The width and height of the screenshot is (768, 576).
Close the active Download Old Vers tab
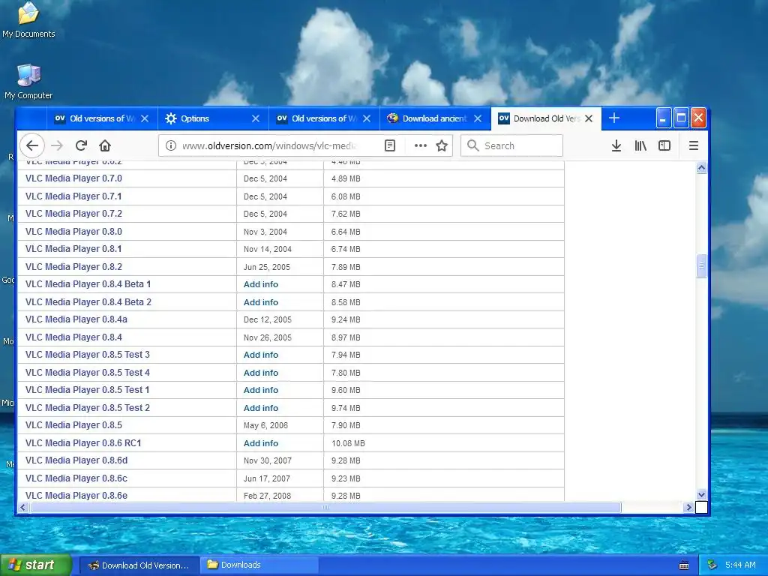(589, 118)
